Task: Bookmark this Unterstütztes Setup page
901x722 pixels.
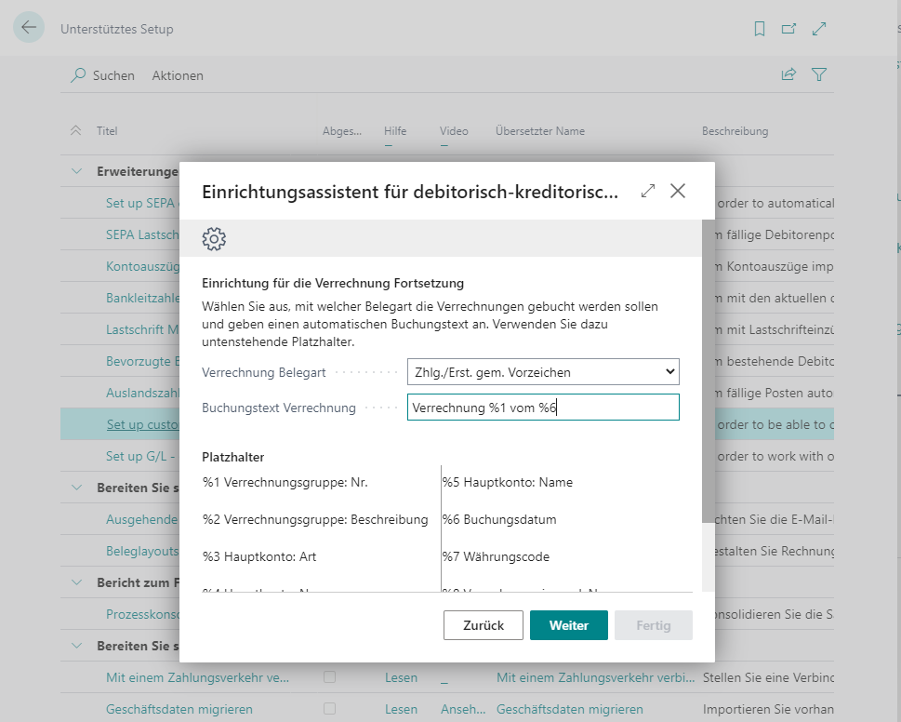Action: (759, 29)
